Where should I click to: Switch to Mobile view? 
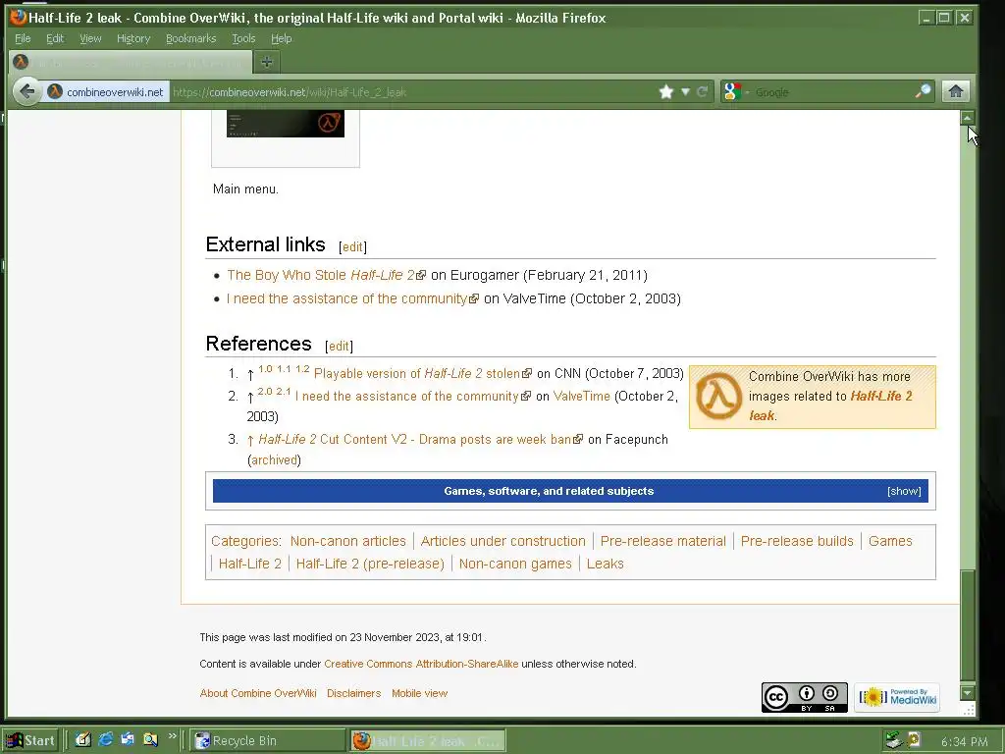[x=420, y=693]
